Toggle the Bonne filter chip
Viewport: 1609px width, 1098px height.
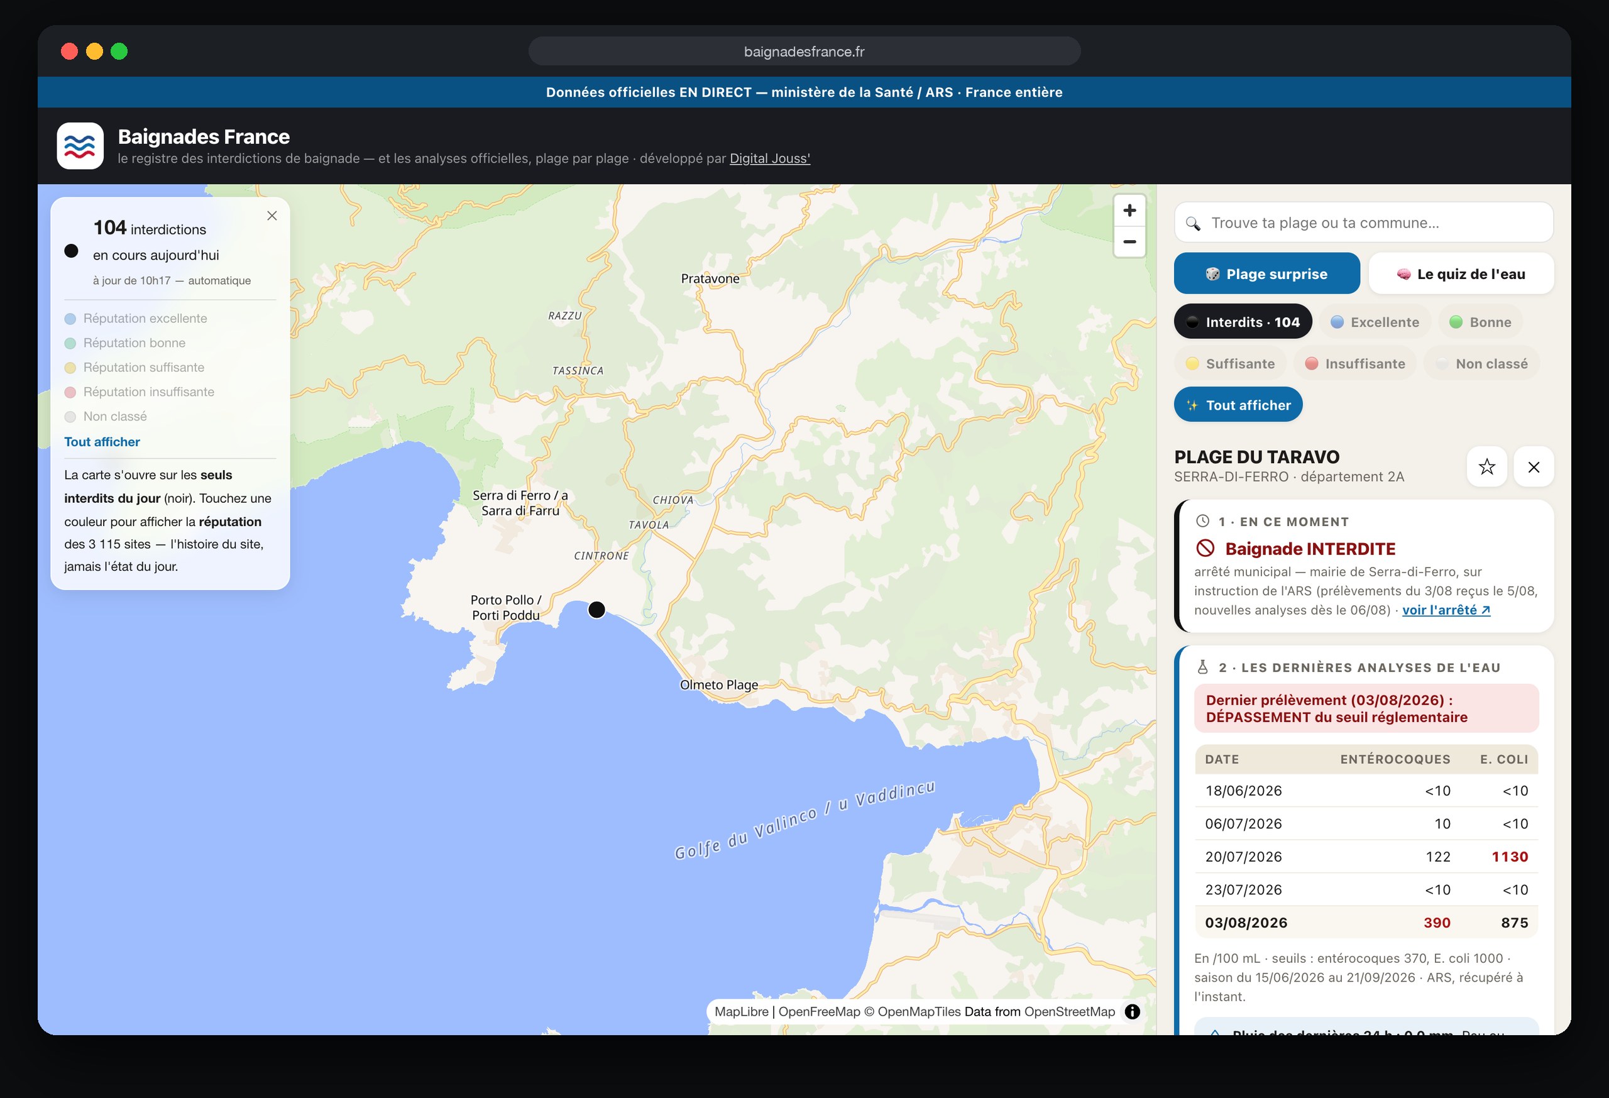point(1480,322)
